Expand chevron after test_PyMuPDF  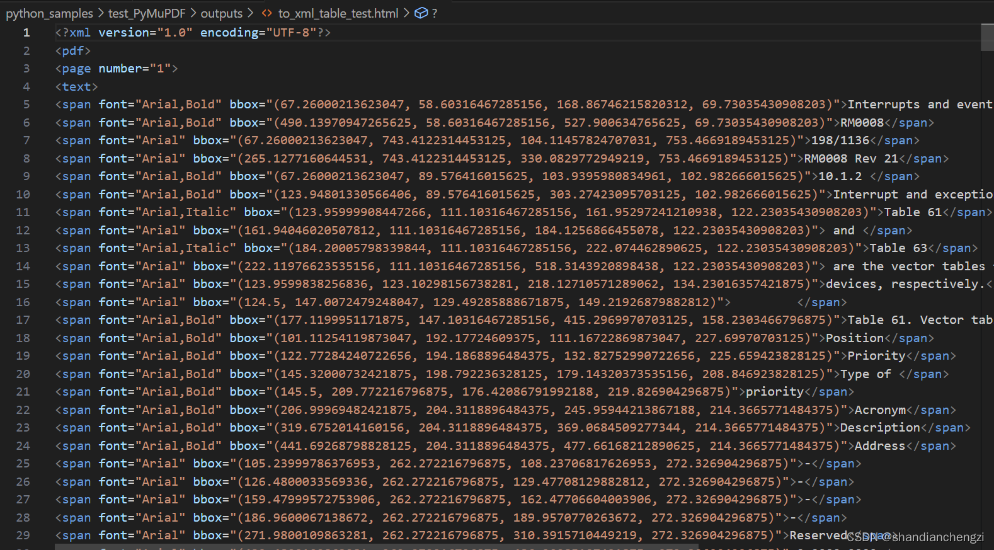(x=193, y=13)
